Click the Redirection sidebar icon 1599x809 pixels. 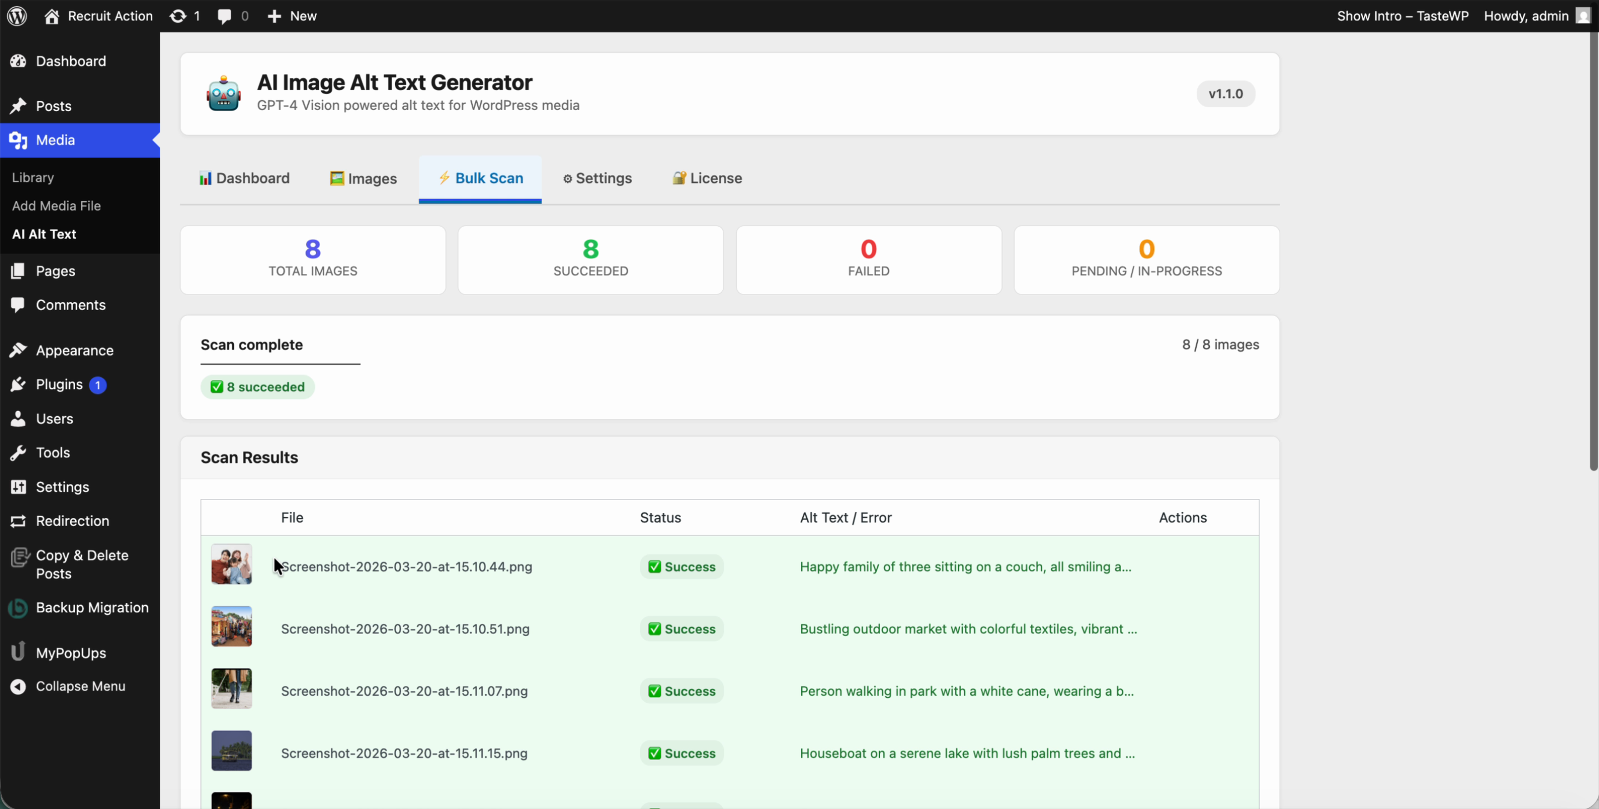[x=18, y=521]
